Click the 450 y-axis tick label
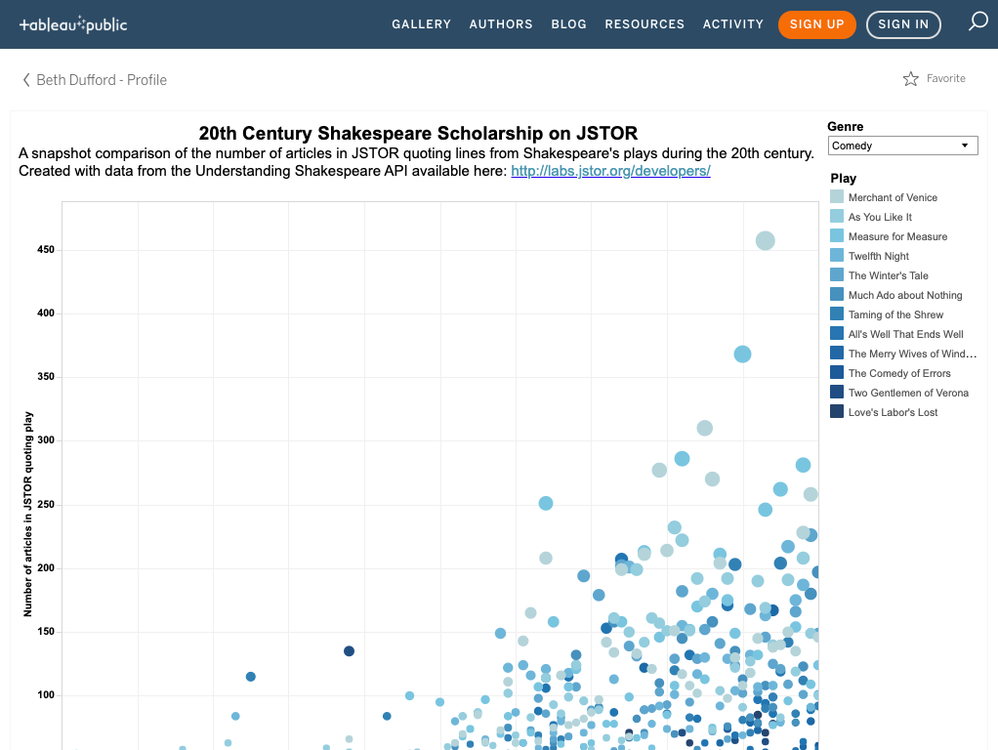 pyautogui.click(x=46, y=250)
